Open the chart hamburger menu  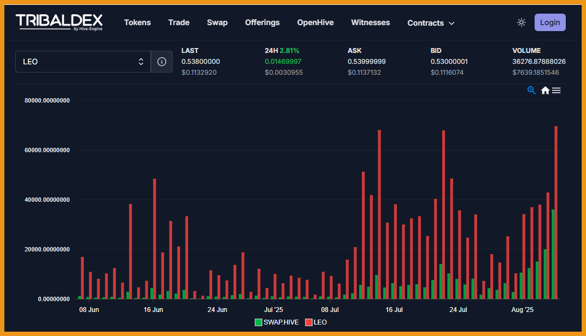(x=556, y=90)
